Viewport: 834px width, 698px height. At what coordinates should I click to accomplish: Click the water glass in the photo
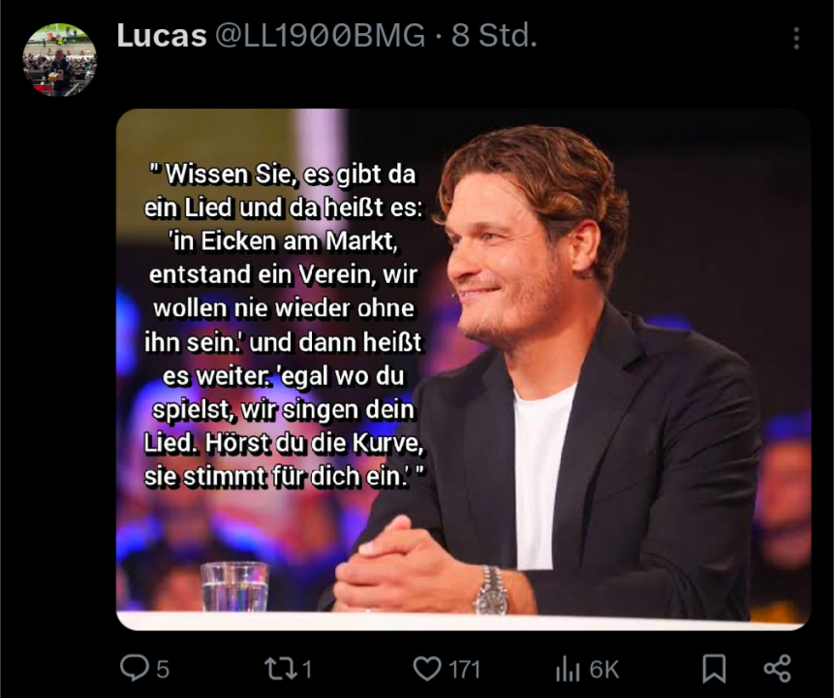click(234, 587)
